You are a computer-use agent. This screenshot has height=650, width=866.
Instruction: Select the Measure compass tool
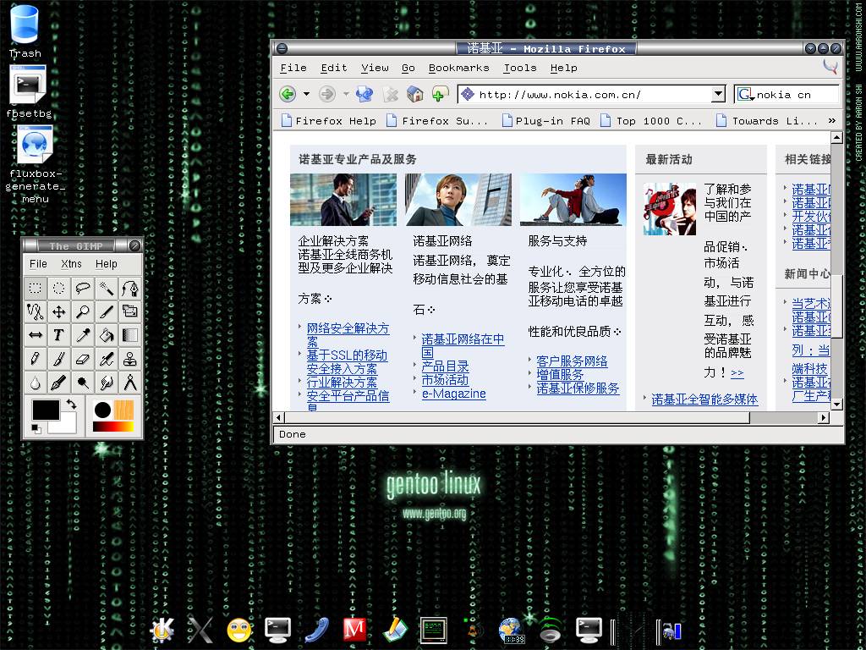click(130, 383)
